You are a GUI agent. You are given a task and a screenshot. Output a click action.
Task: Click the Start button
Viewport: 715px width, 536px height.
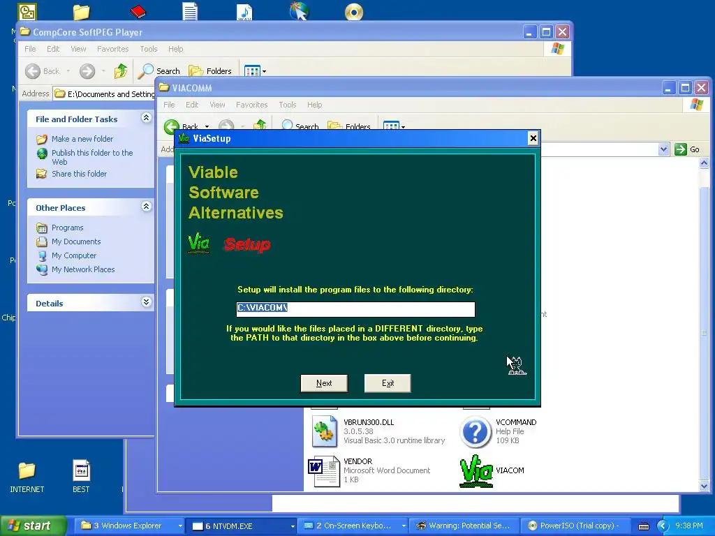pyautogui.click(x=34, y=526)
